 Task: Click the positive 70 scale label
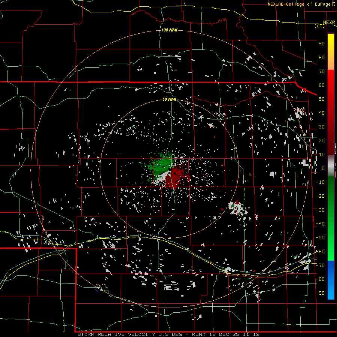coord(322,72)
